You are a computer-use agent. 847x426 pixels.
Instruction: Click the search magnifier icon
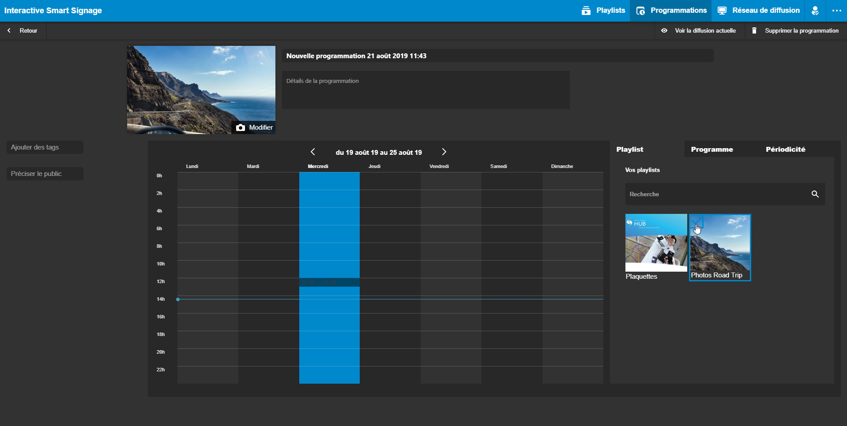coord(815,194)
